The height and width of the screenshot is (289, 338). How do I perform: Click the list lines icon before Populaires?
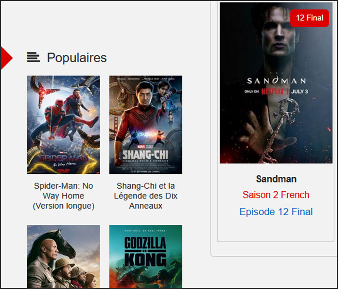point(33,57)
